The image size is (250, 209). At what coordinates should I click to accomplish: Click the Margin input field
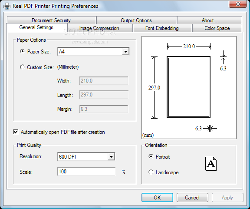tap(104, 109)
